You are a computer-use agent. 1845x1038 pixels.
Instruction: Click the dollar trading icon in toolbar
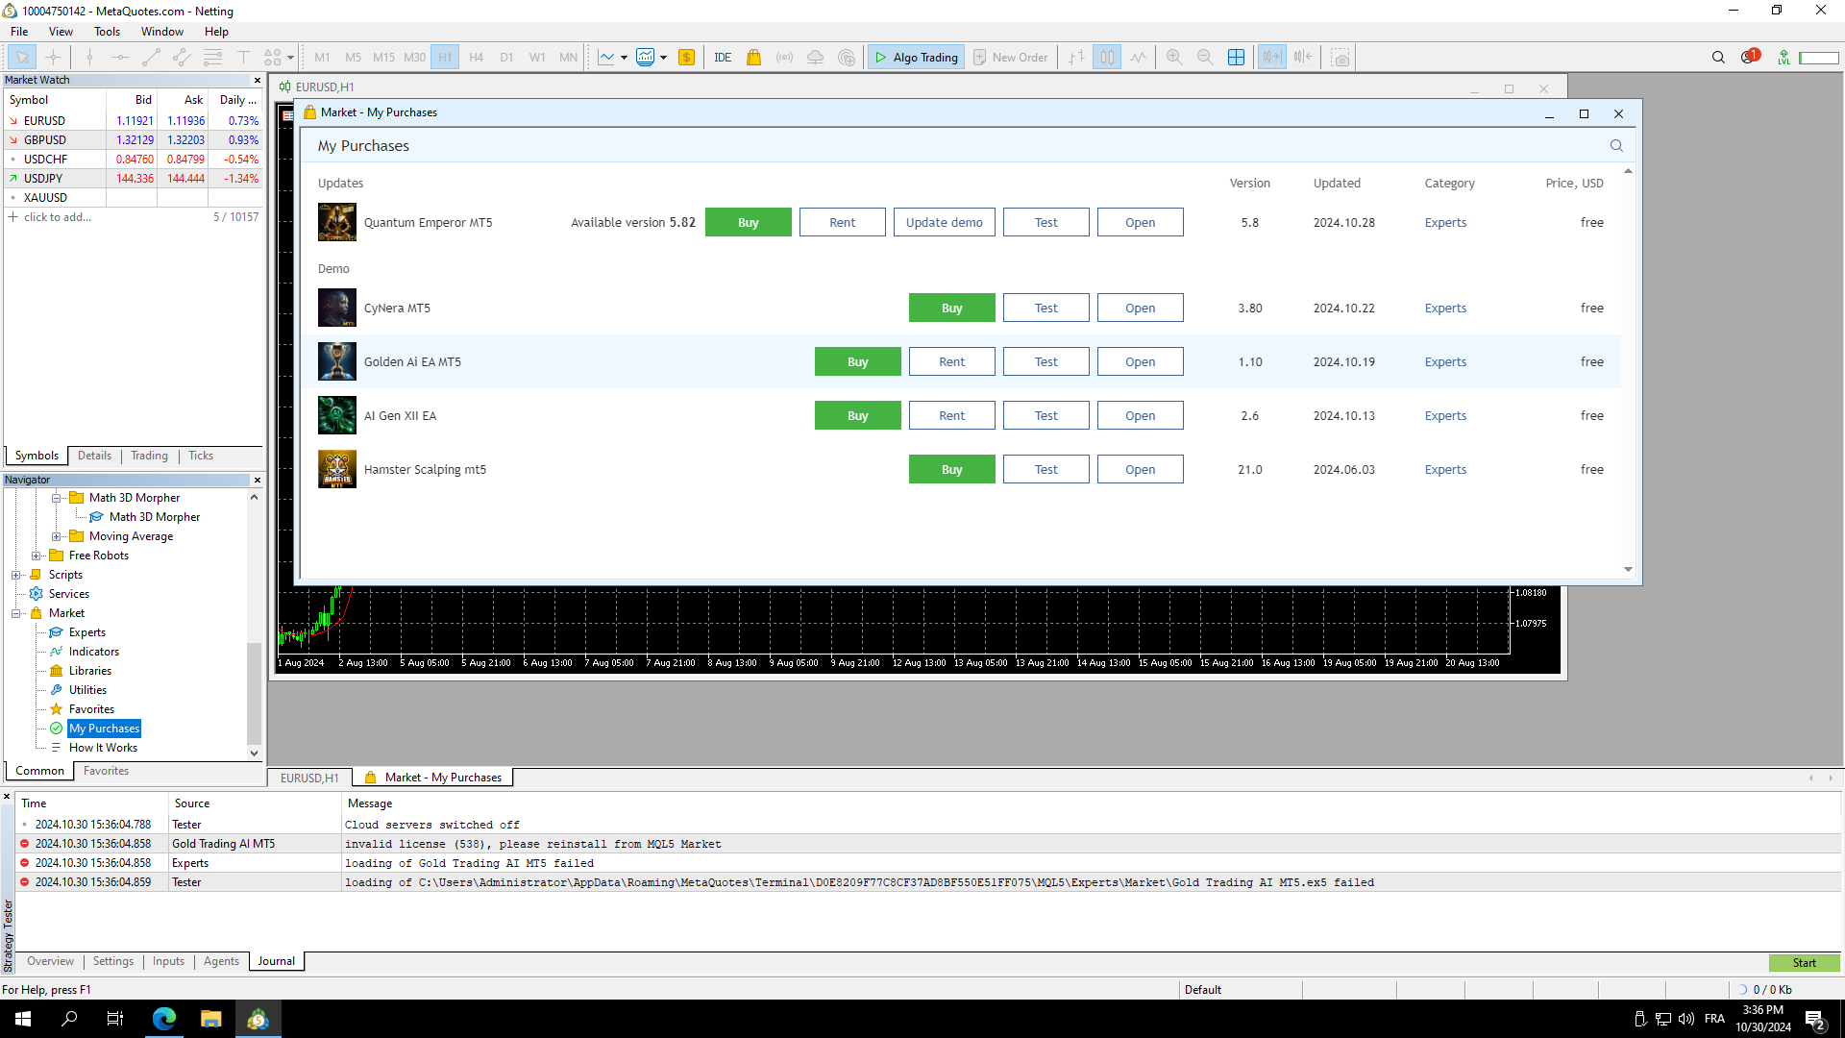click(686, 58)
